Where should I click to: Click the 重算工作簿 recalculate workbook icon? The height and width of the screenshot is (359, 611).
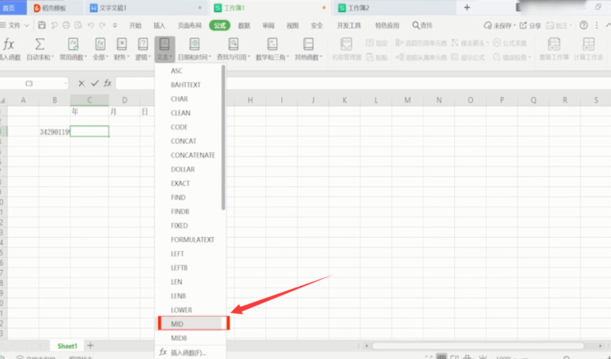tap(554, 44)
